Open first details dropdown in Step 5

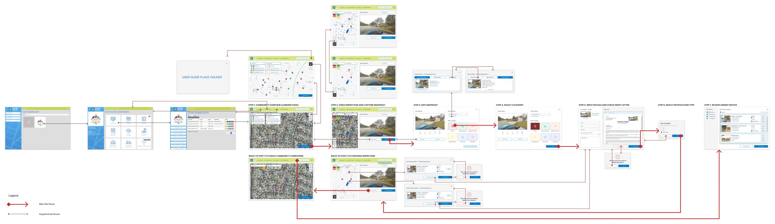[590, 123]
